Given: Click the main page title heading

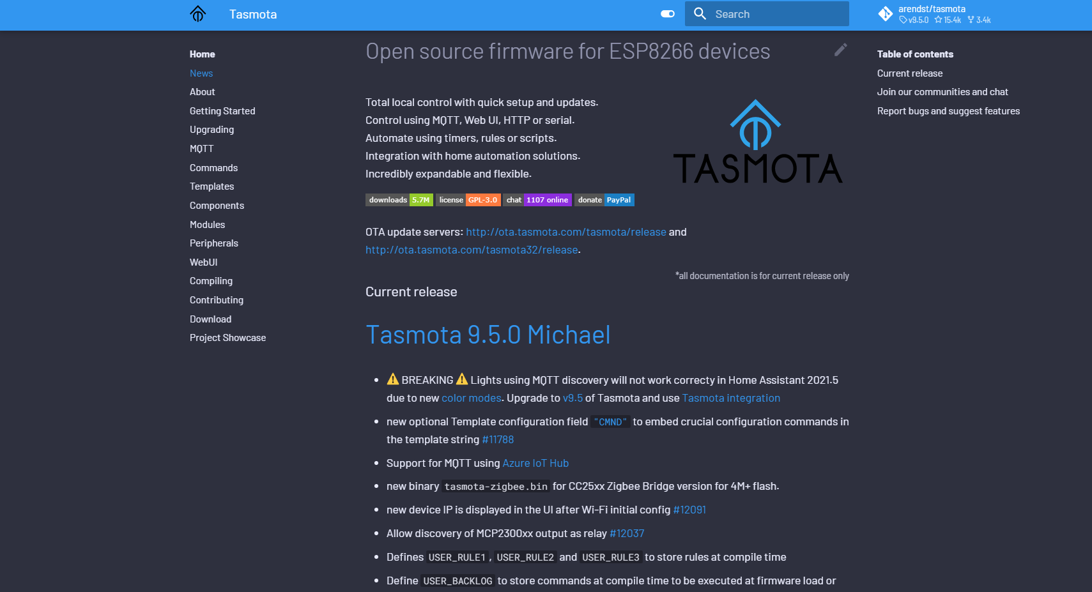Looking at the screenshot, I should (x=567, y=51).
